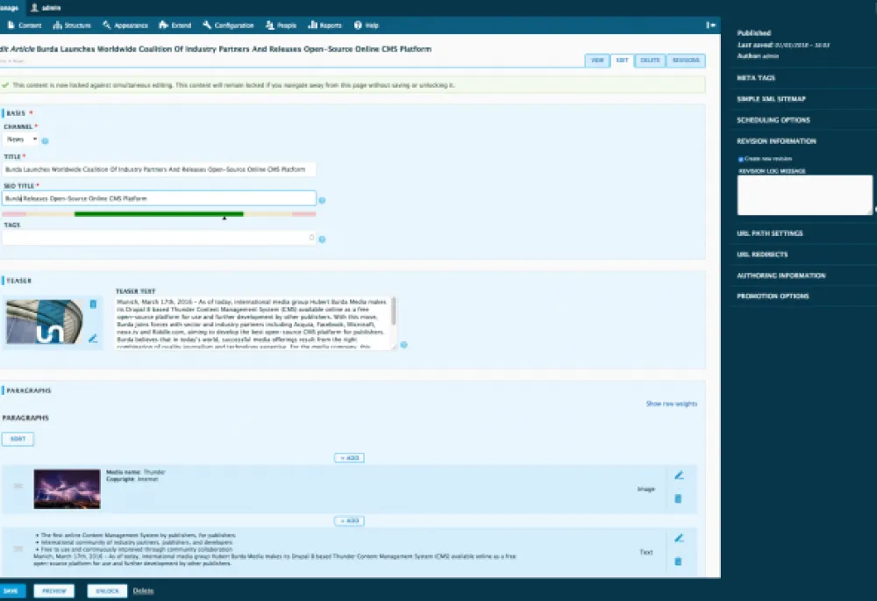Click Add button above the Image paragraph

tap(350, 458)
